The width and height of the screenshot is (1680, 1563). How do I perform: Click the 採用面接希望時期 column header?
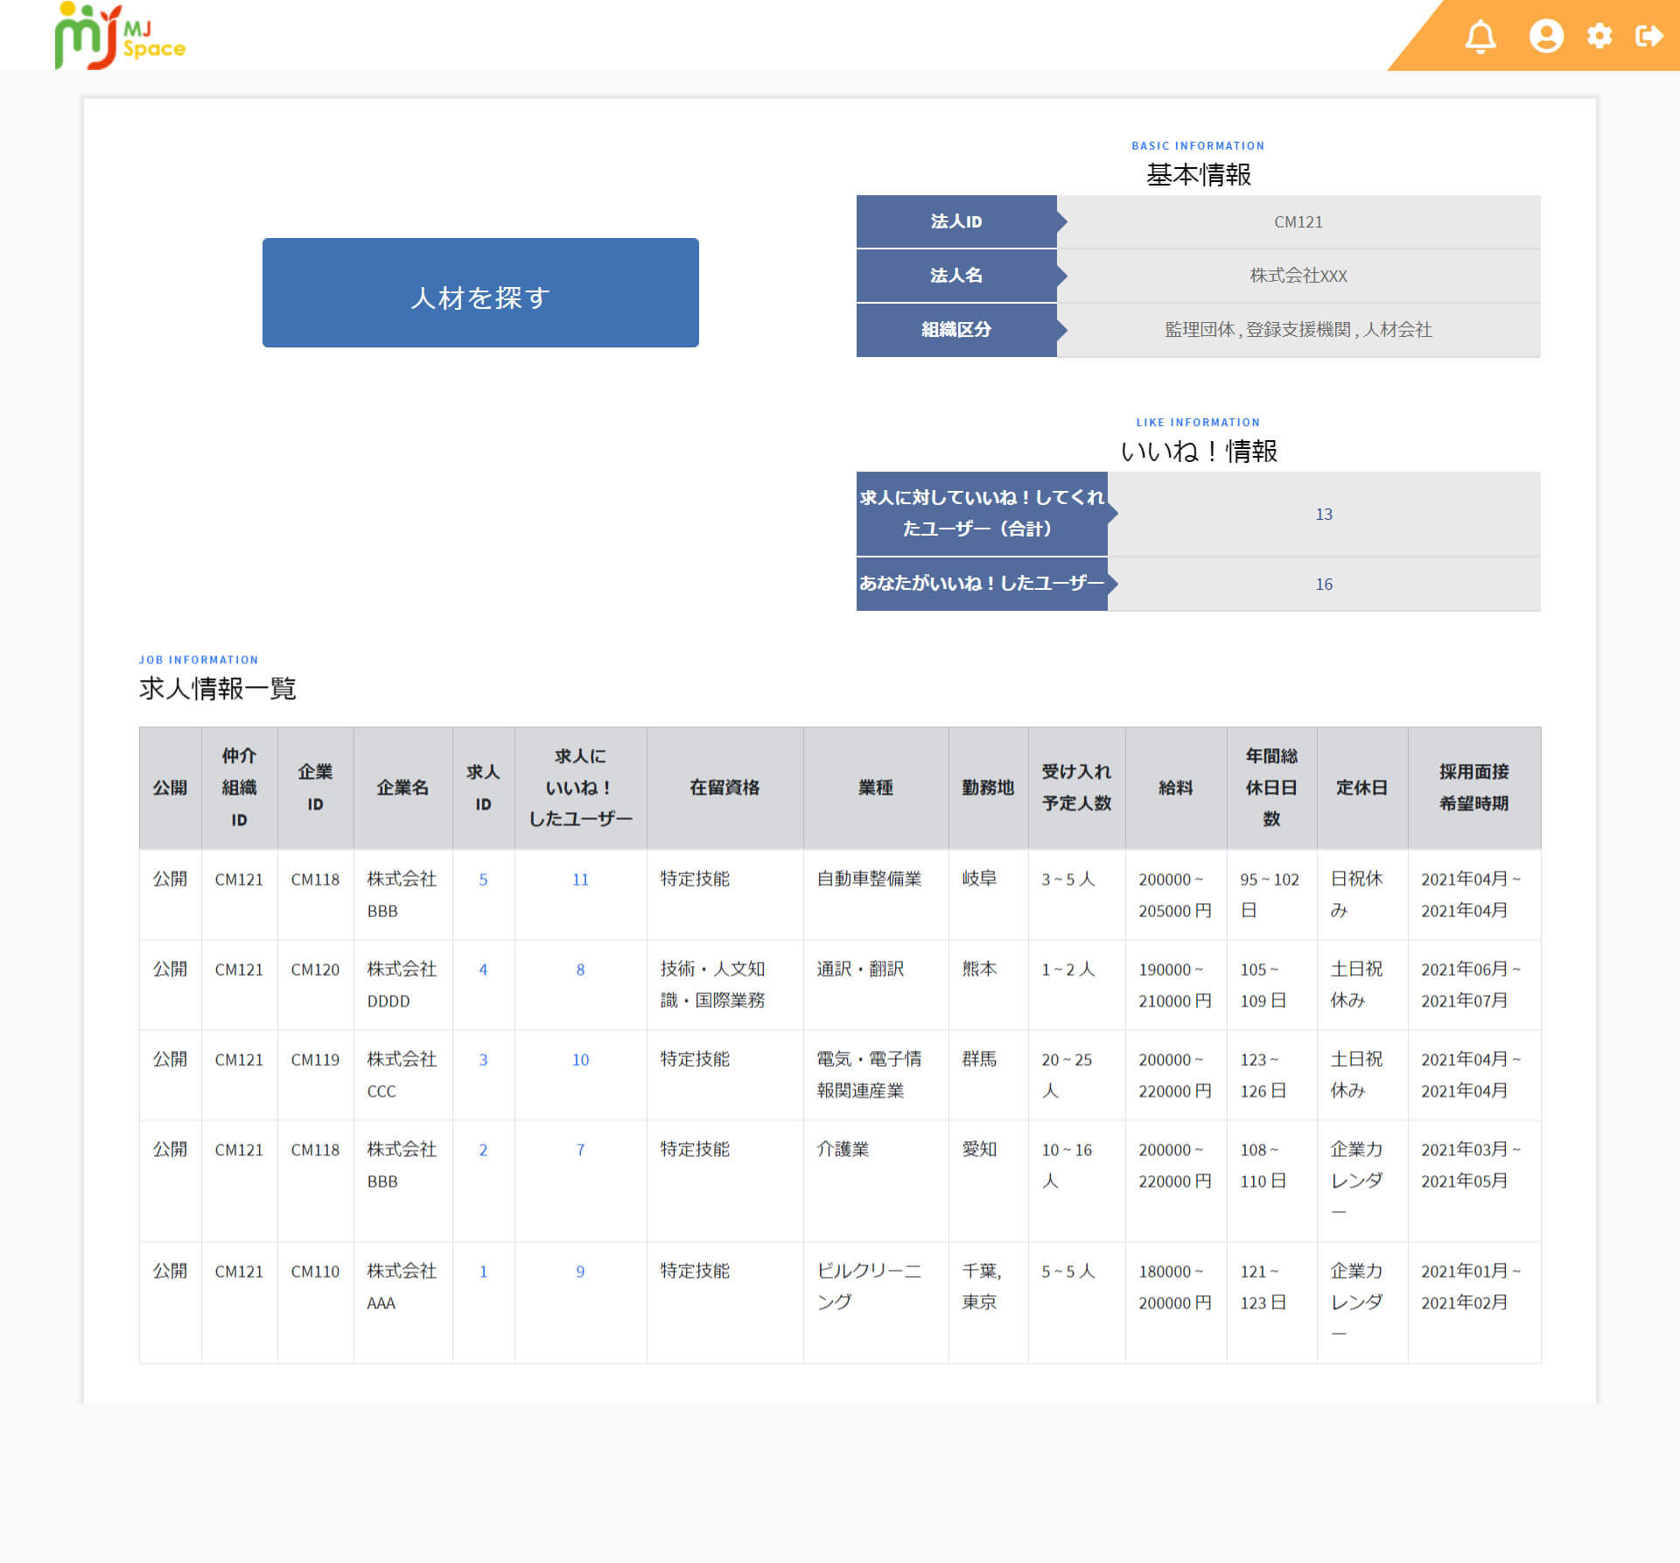pyautogui.click(x=1473, y=788)
